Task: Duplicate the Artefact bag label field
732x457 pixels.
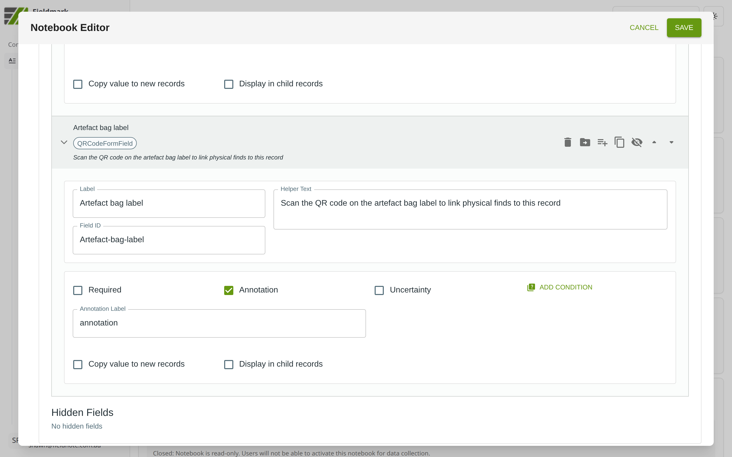Action: (619, 142)
